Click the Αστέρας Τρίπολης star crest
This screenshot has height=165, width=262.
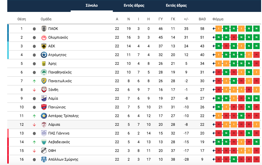pos(44,116)
